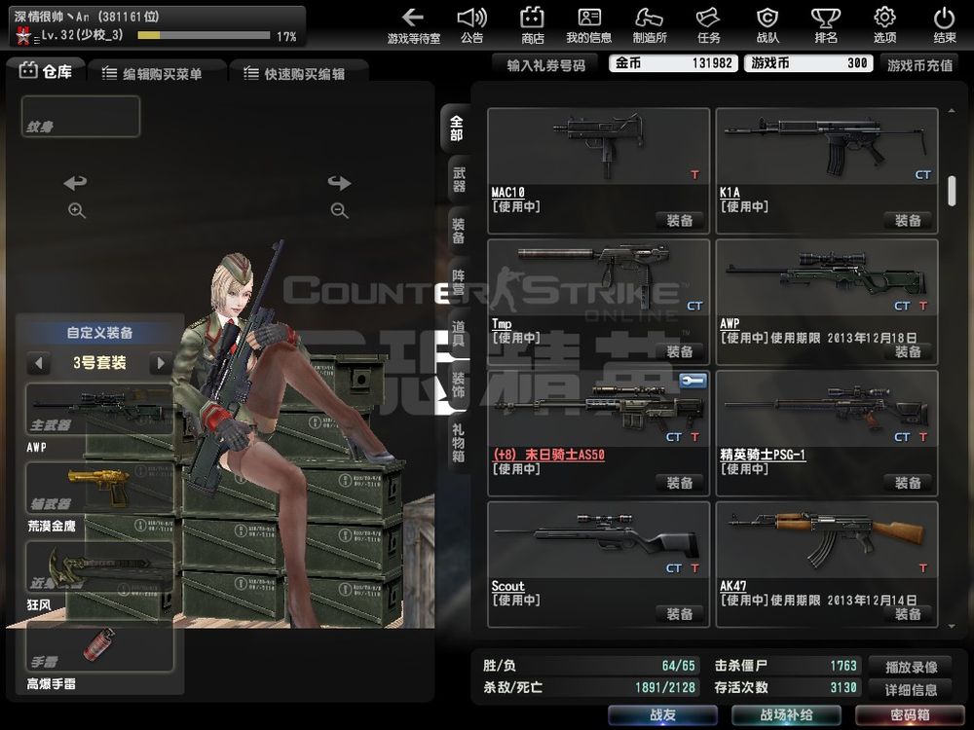974x730 pixels.
Task: Select the 礼物箱 gift box tab
Action: point(459,443)
